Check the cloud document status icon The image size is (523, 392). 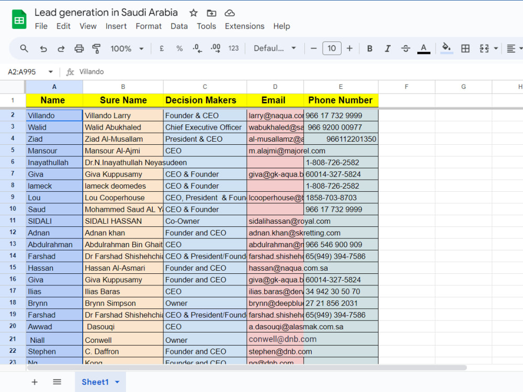230,13
